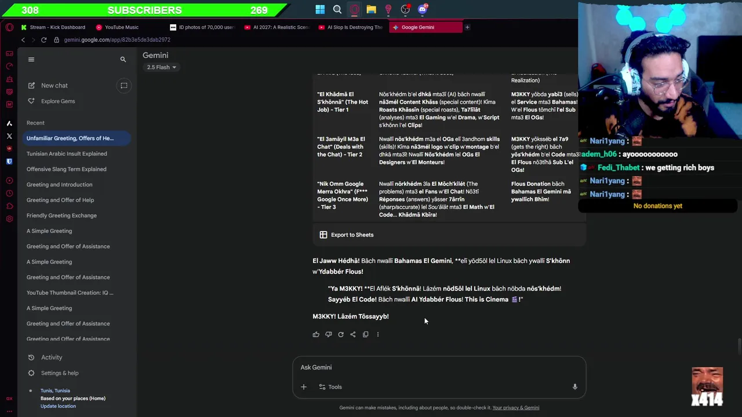Viewport: 742px width, 417px height.
Task: Click the plus attach icon in prompt box
Action: [304, 387]
